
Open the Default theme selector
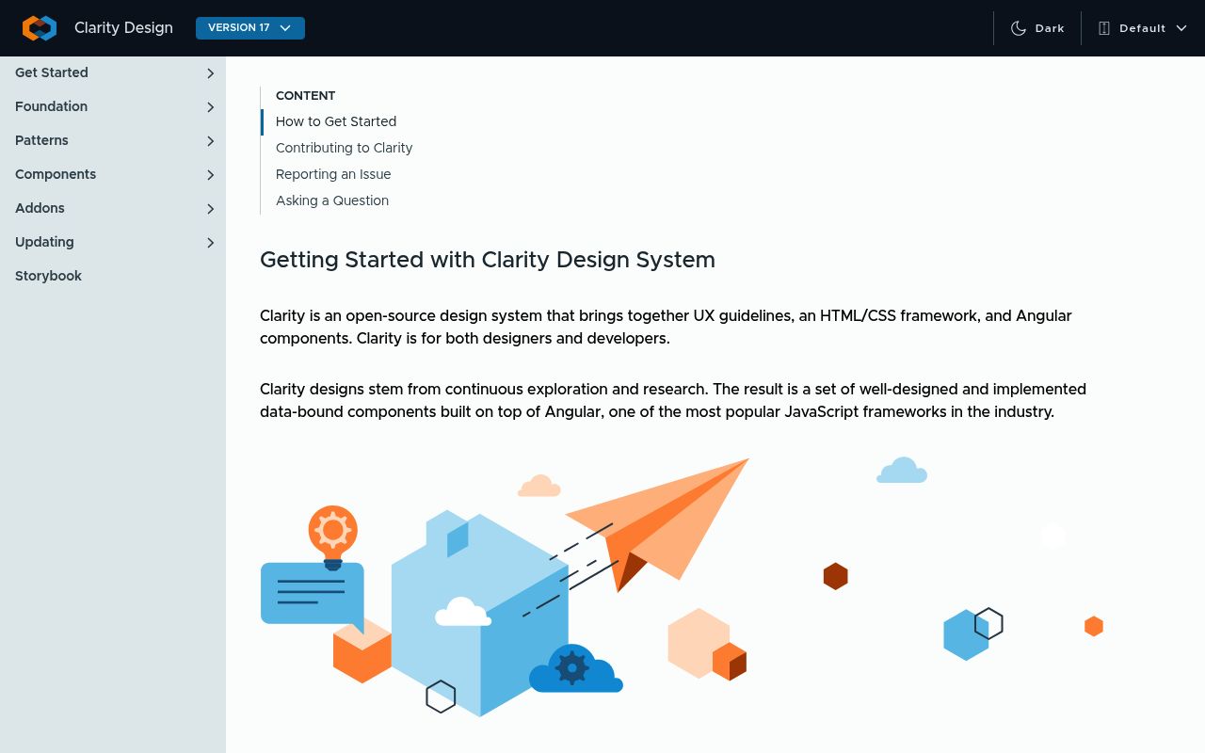tap(1142, 28)
